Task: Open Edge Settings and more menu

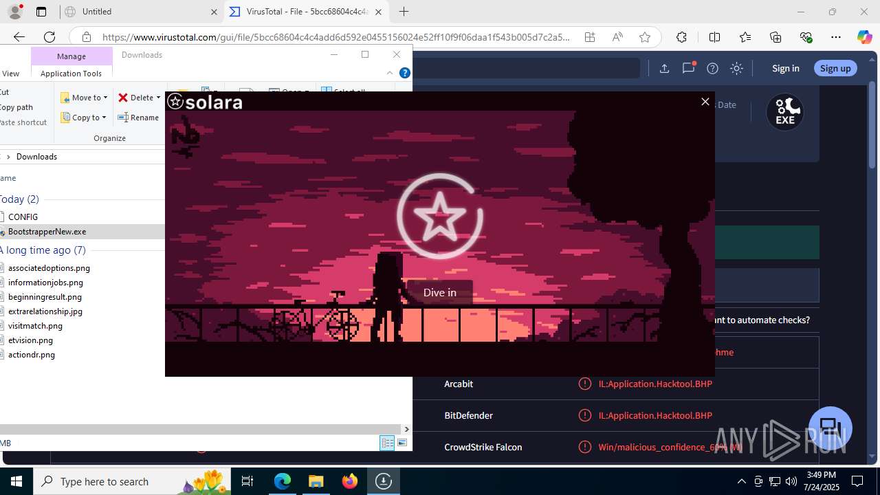Action: (x=836, y=37)
